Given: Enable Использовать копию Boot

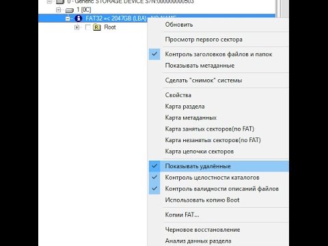Looking at the screenshot, I should pos(219,200).
